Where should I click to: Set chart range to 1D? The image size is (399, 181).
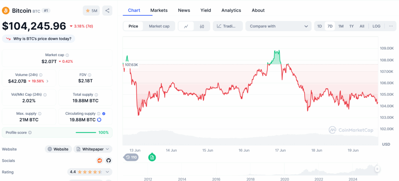point(320,26)
